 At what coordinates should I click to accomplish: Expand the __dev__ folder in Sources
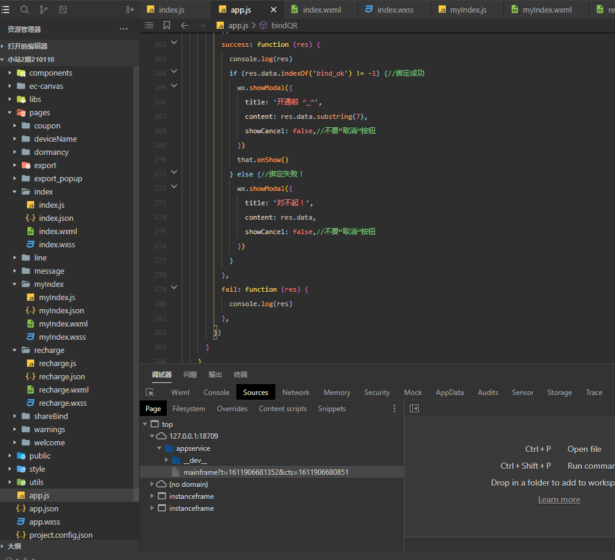[166, 460]
